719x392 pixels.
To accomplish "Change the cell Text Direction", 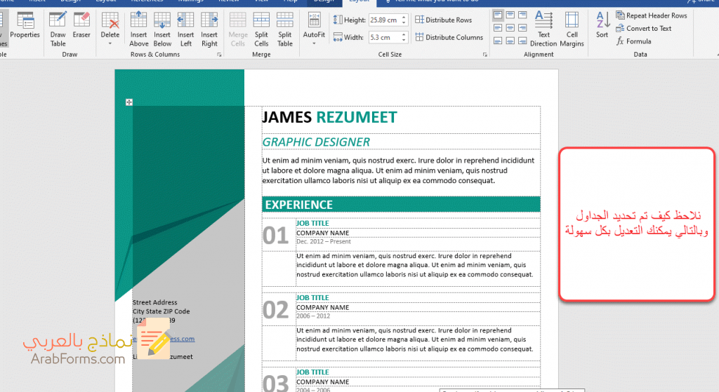I will (543, 29).
